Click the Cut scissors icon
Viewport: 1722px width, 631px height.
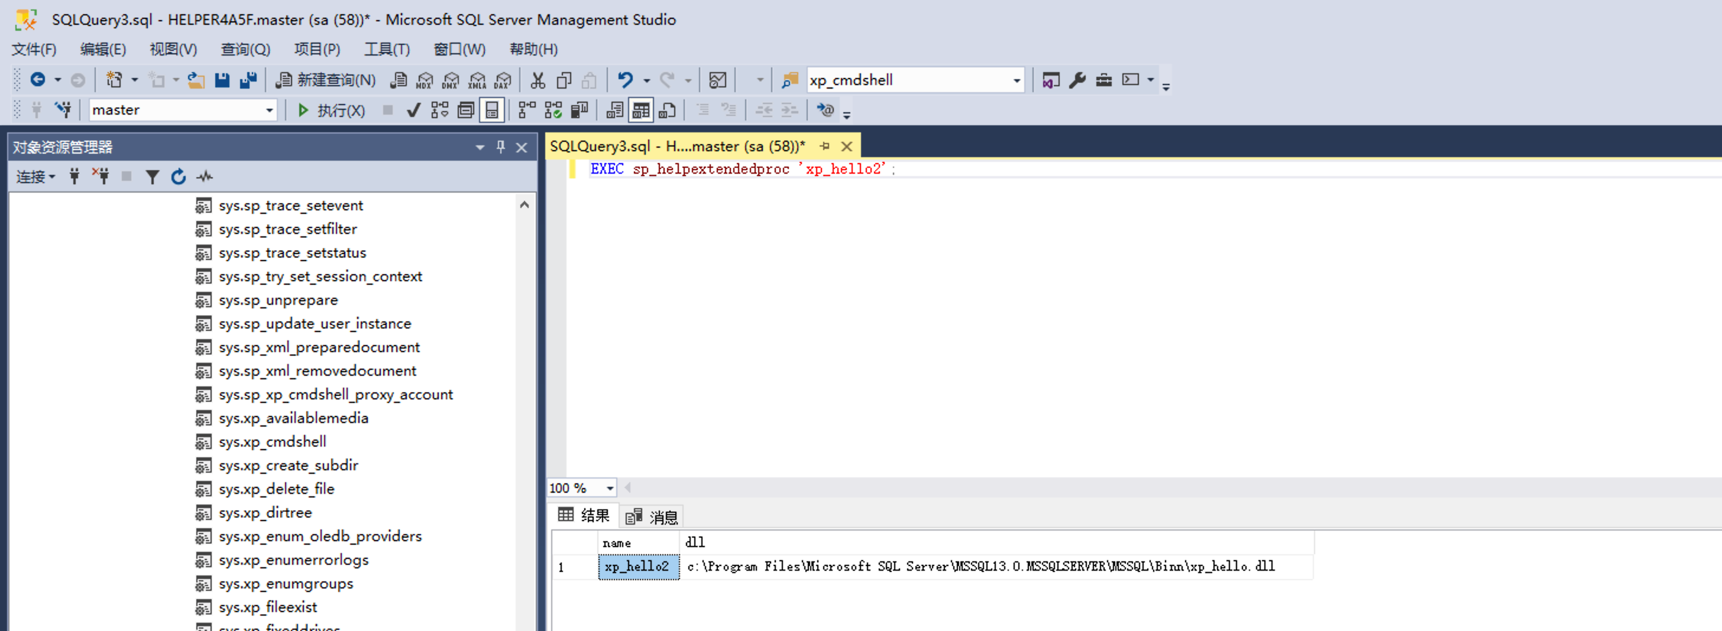click(538, 80)
